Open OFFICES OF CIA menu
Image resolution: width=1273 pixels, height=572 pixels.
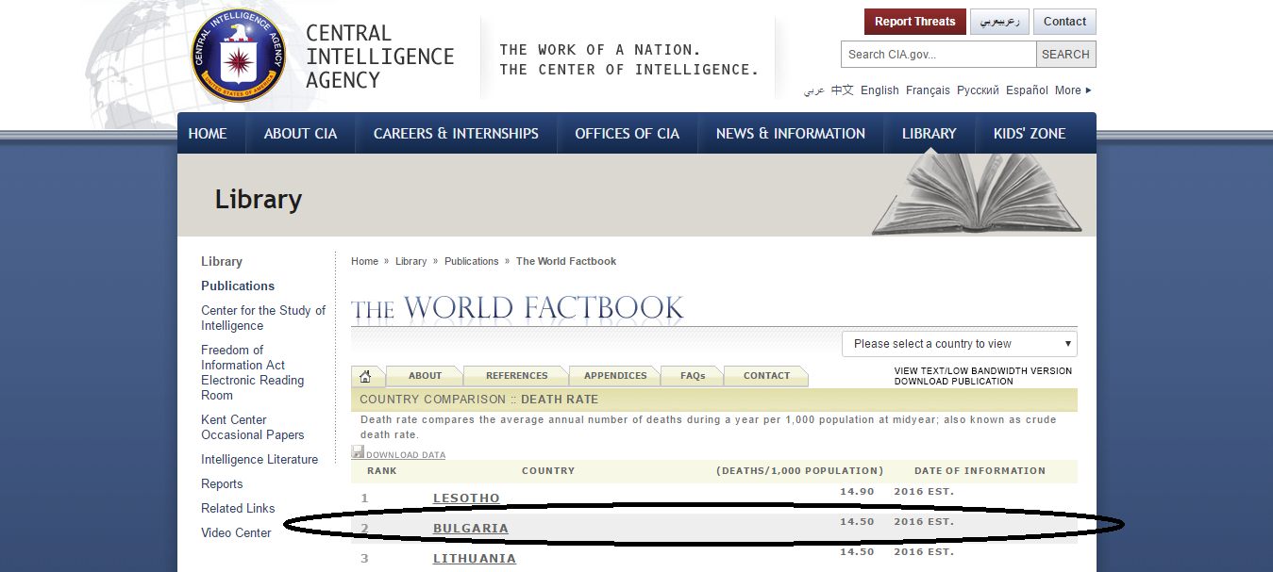coord(627,134)
